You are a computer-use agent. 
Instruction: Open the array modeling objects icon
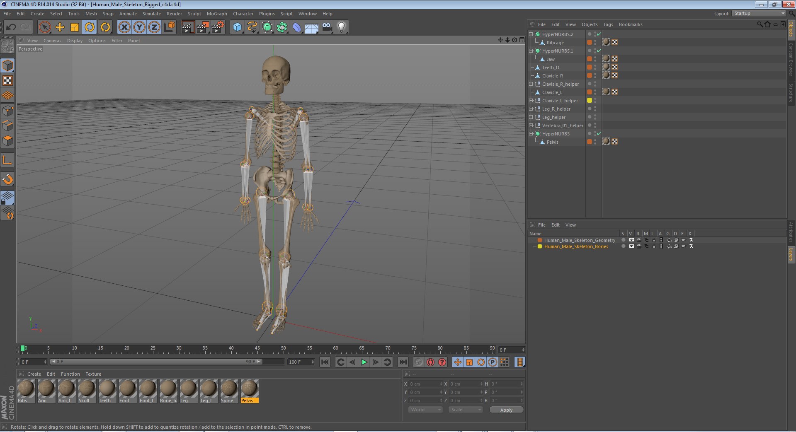click(x=282, y=27)
